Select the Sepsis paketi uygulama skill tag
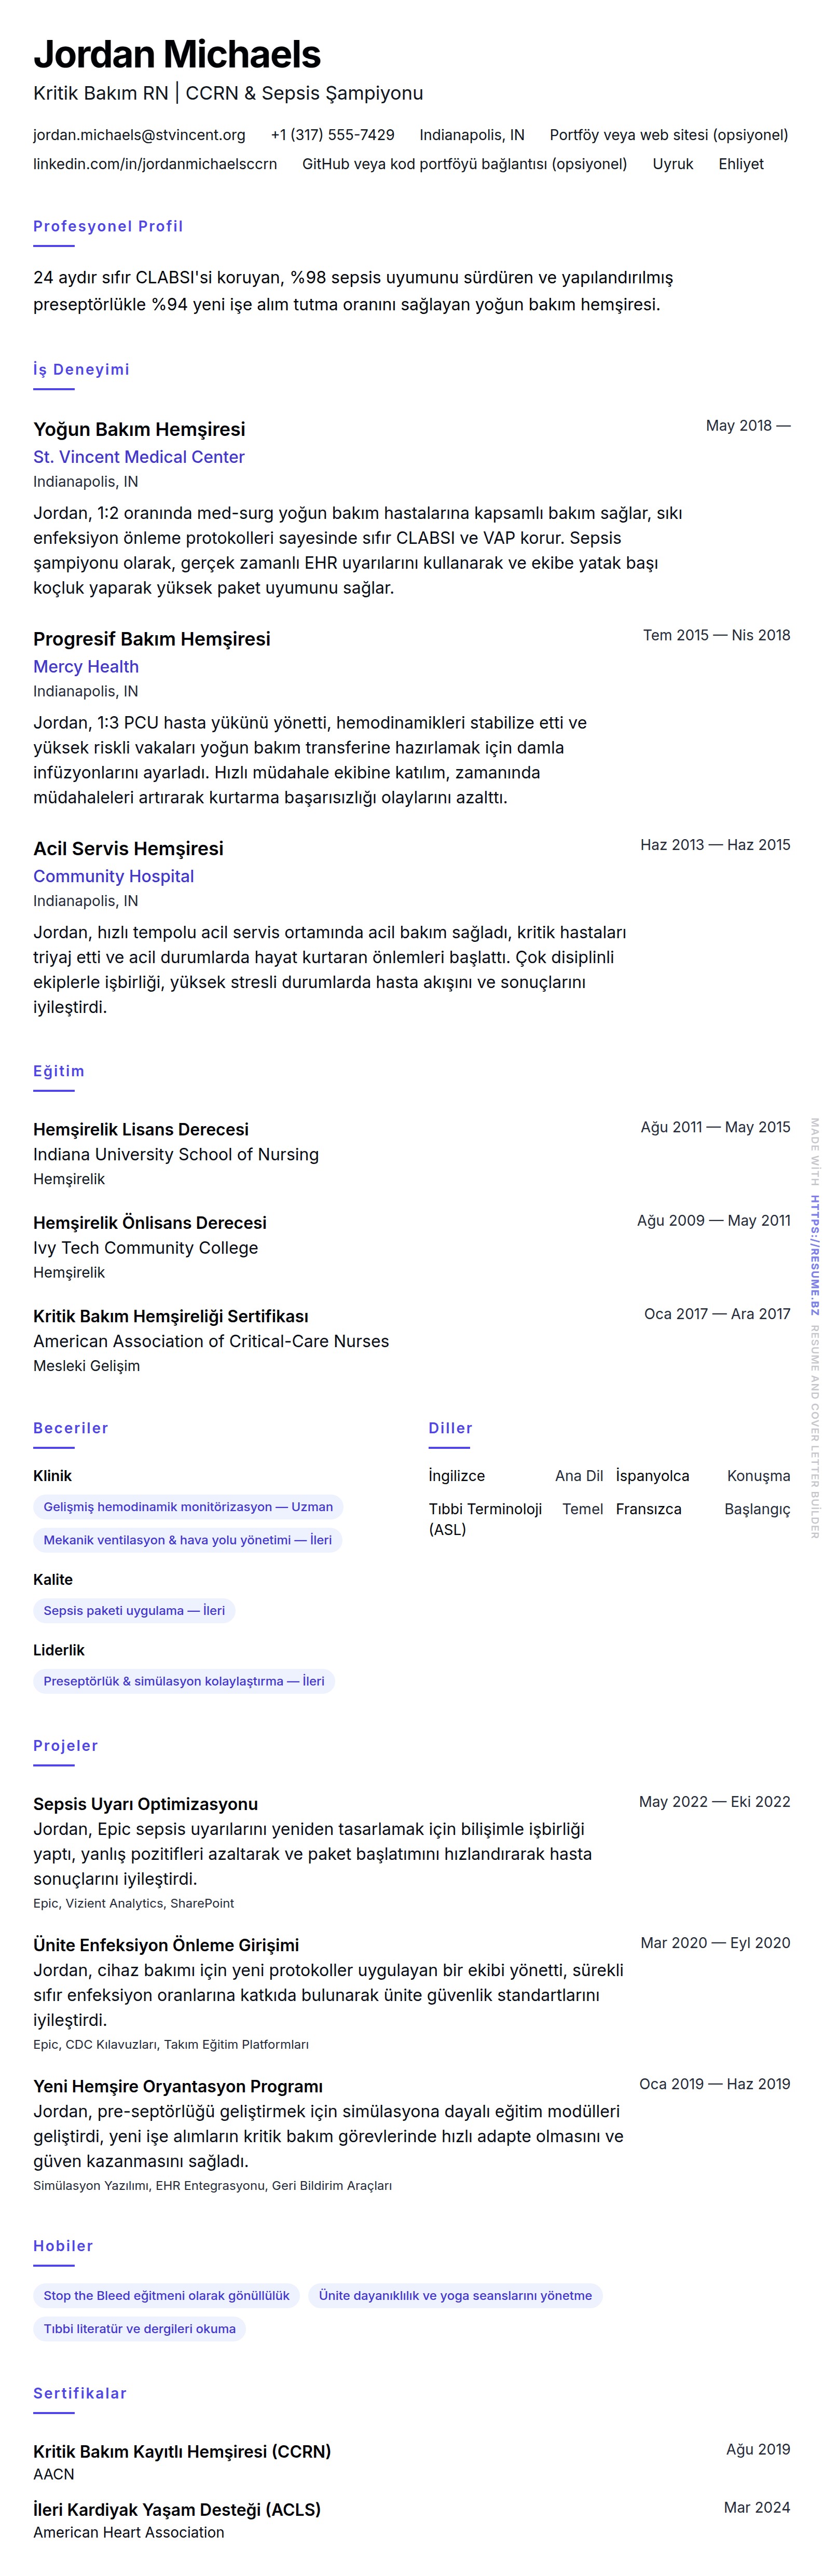 134,1611
